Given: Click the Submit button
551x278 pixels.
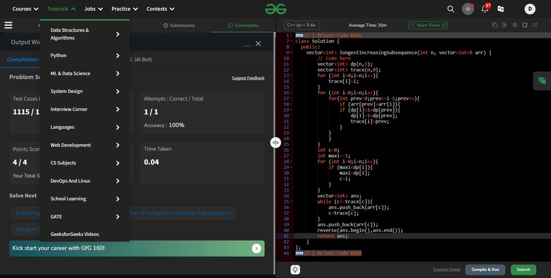Looking at the screenshot, I should 523,270.
